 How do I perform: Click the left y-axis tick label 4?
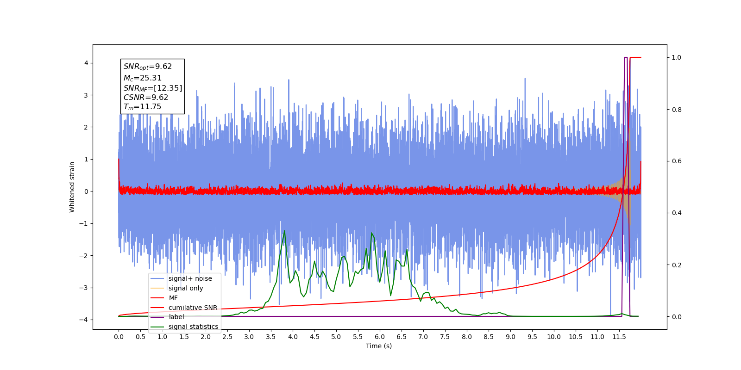86,63
